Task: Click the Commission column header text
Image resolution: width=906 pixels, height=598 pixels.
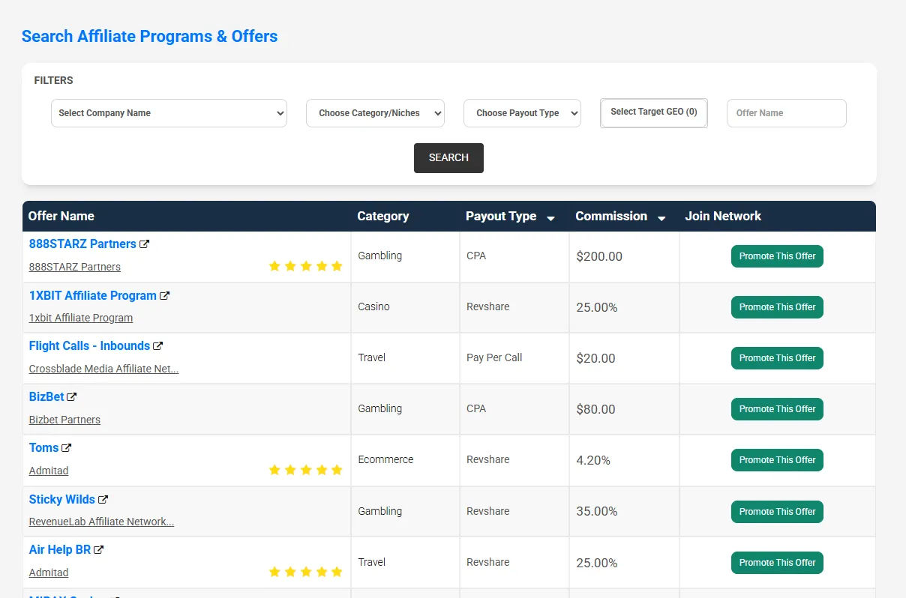Action: point(611,217)
